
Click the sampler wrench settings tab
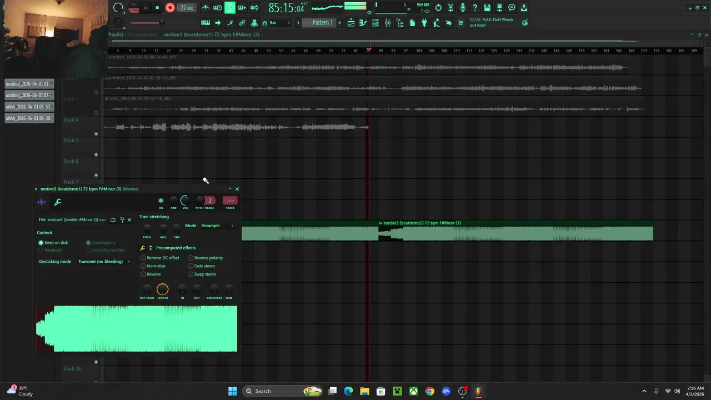[57, 202]
